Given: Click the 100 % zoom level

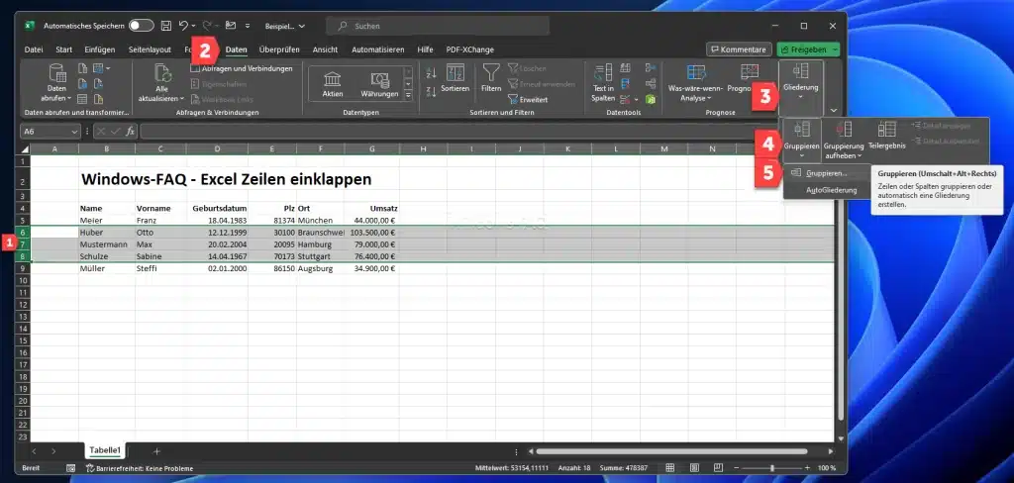Looking at the screenshot, I should pos(827,468).
